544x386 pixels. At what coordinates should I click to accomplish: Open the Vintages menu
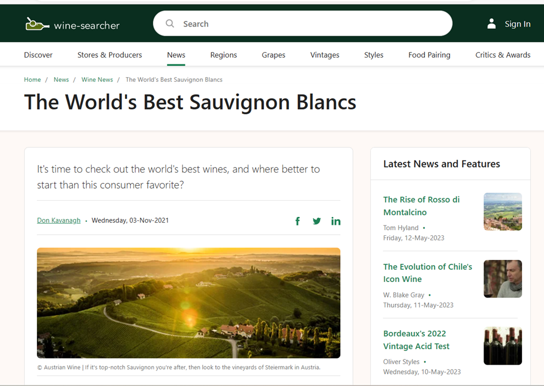tap(325, 55)
